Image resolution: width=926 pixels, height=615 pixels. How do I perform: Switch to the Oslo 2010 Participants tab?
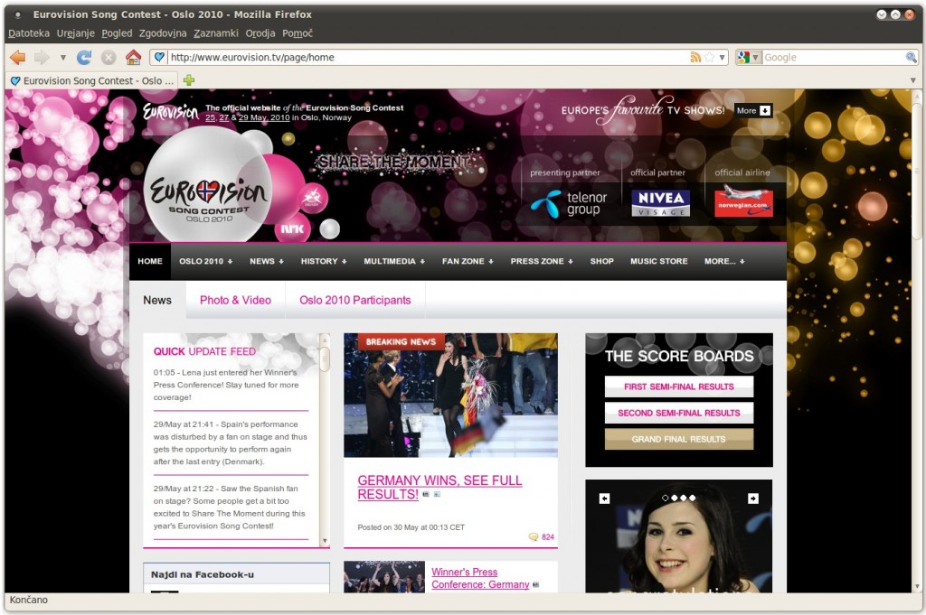tap(354, 300)
